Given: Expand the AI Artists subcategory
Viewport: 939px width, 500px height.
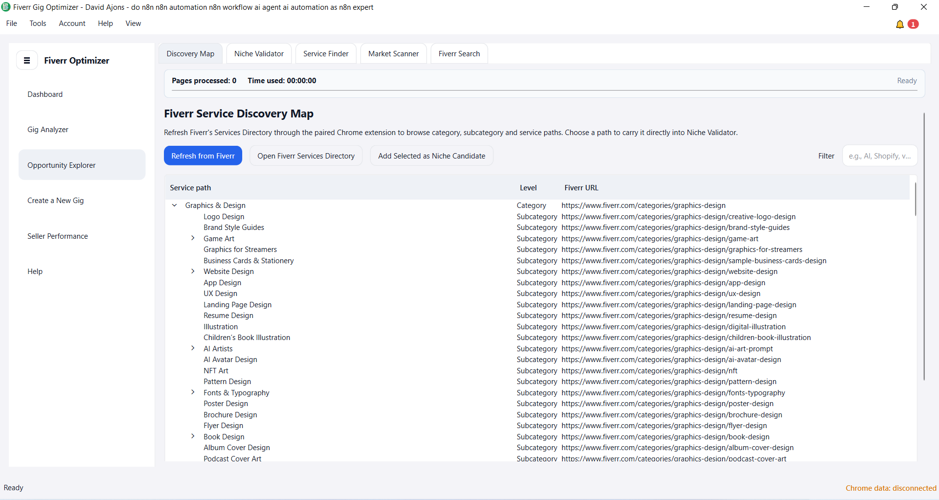Looking at the screenshot, I should 193,348.
